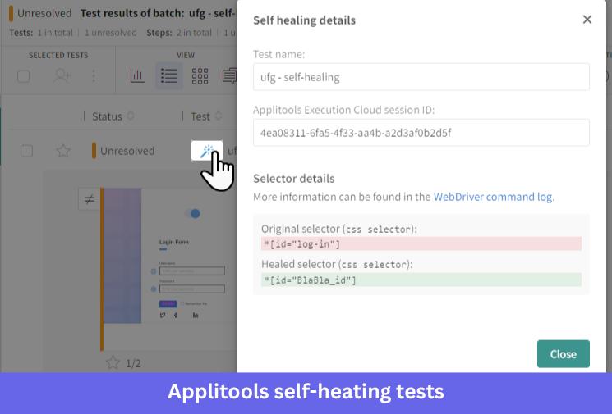Click the 1/2 step counter text
This screenshot has height=414, width=612.
coord(133,363)
